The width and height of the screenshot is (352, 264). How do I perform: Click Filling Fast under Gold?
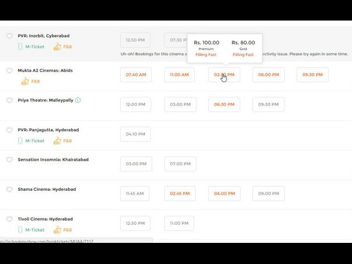click(x=243, y=55)
